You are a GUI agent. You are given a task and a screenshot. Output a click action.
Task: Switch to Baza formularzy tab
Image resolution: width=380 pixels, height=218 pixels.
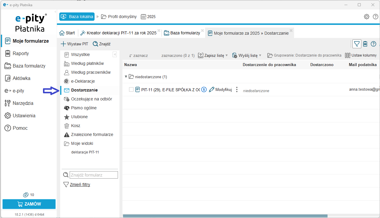(182, 33)
